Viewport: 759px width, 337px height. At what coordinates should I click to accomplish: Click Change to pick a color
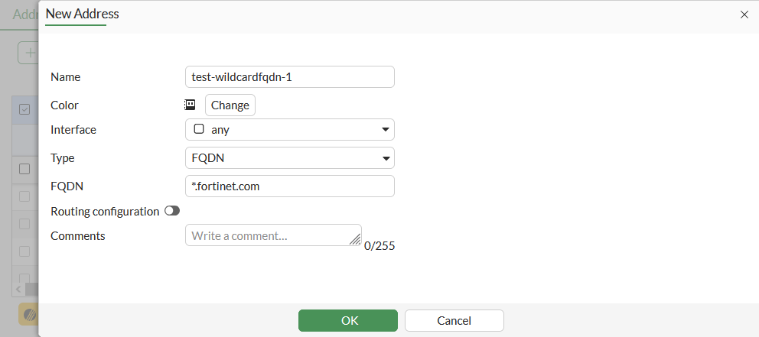(230, 105)
